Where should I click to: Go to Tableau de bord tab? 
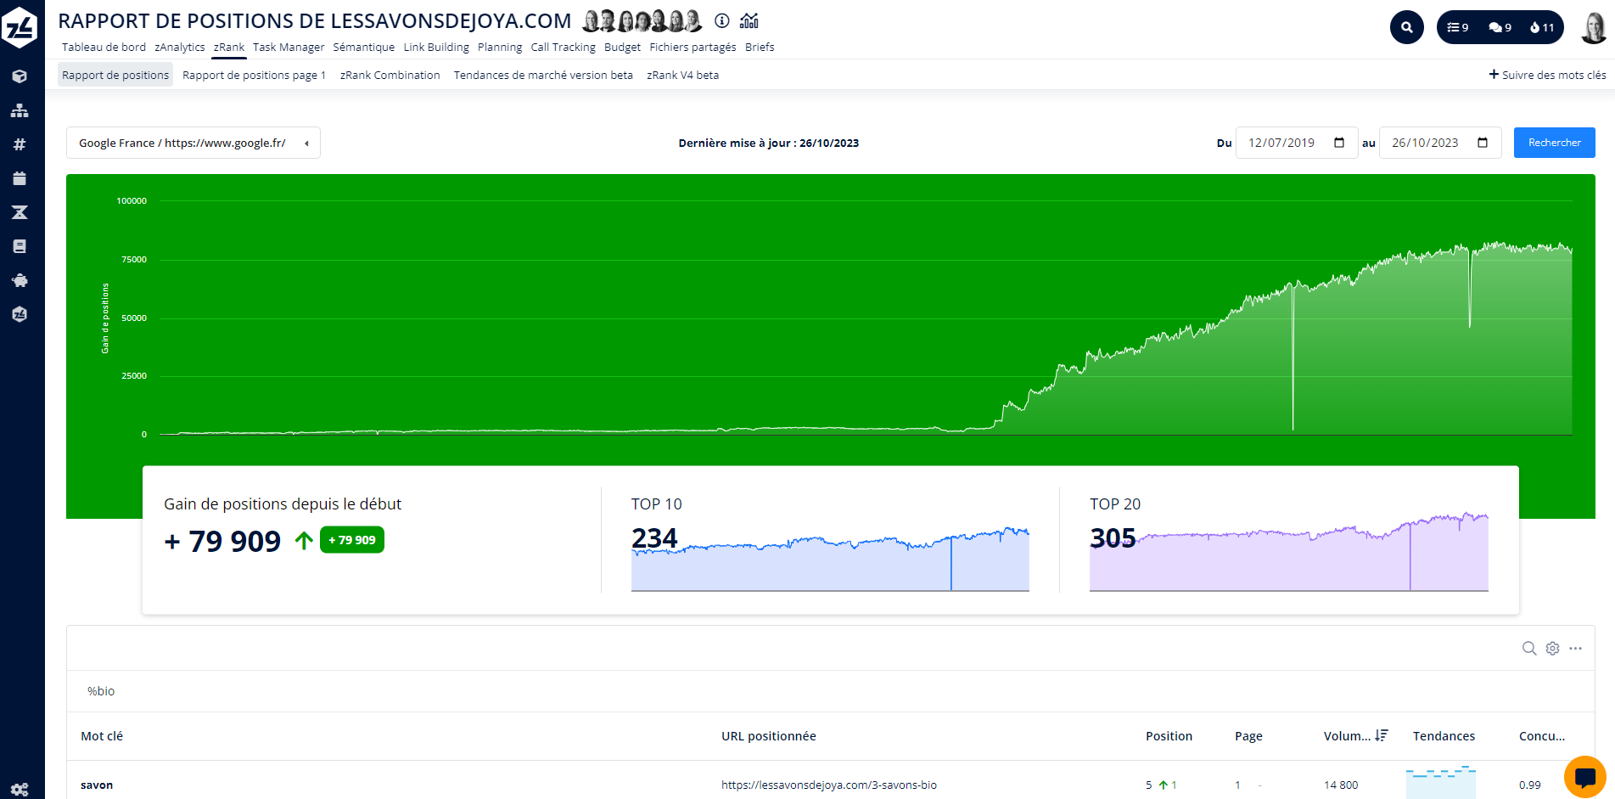coord(104,48)
